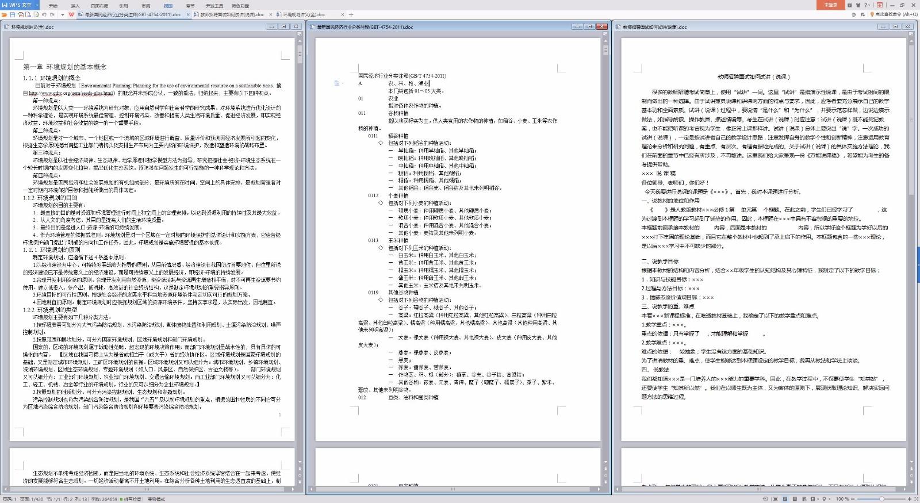Viewport: 920px width, 503px height.
Task: Click the red ribbon collapse icon at top right
Action: pyautogui.click(x=879, y=5)
